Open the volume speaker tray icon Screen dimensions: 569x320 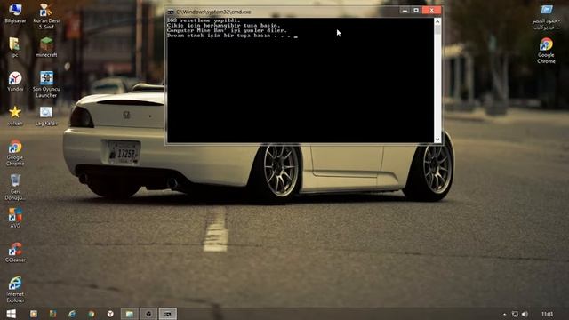click(x=525, y=314)
